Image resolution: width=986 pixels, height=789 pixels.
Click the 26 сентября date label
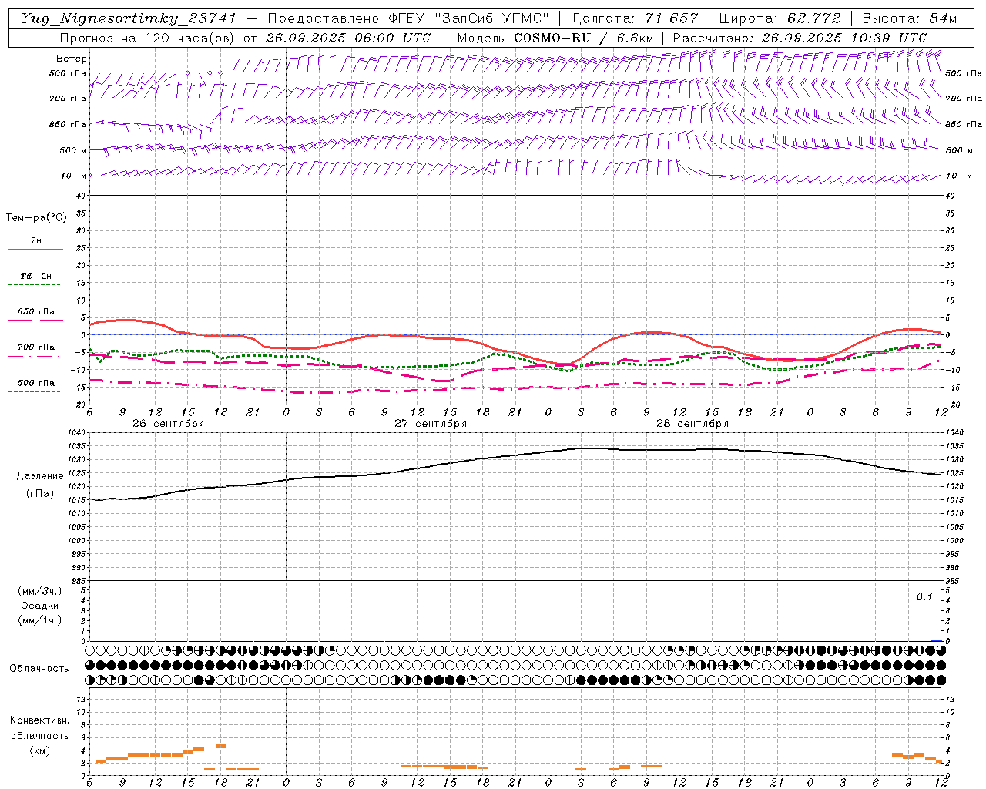pos(169,423)
